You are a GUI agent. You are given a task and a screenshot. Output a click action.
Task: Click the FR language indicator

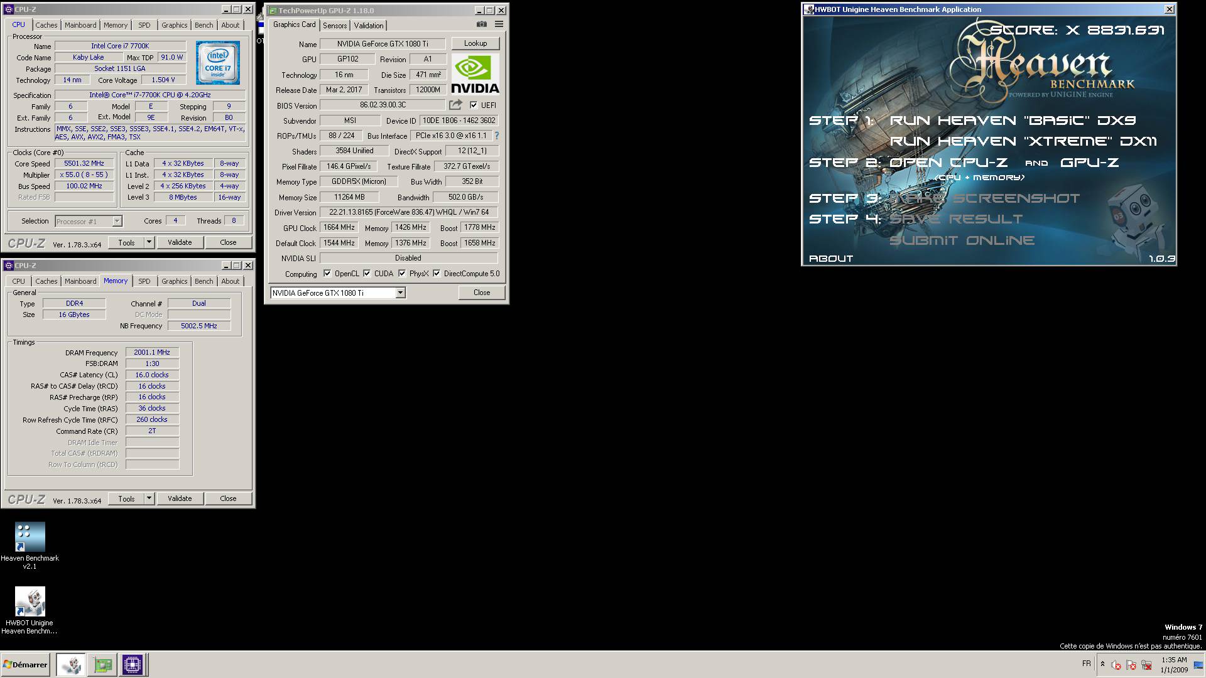[1086, 664]
